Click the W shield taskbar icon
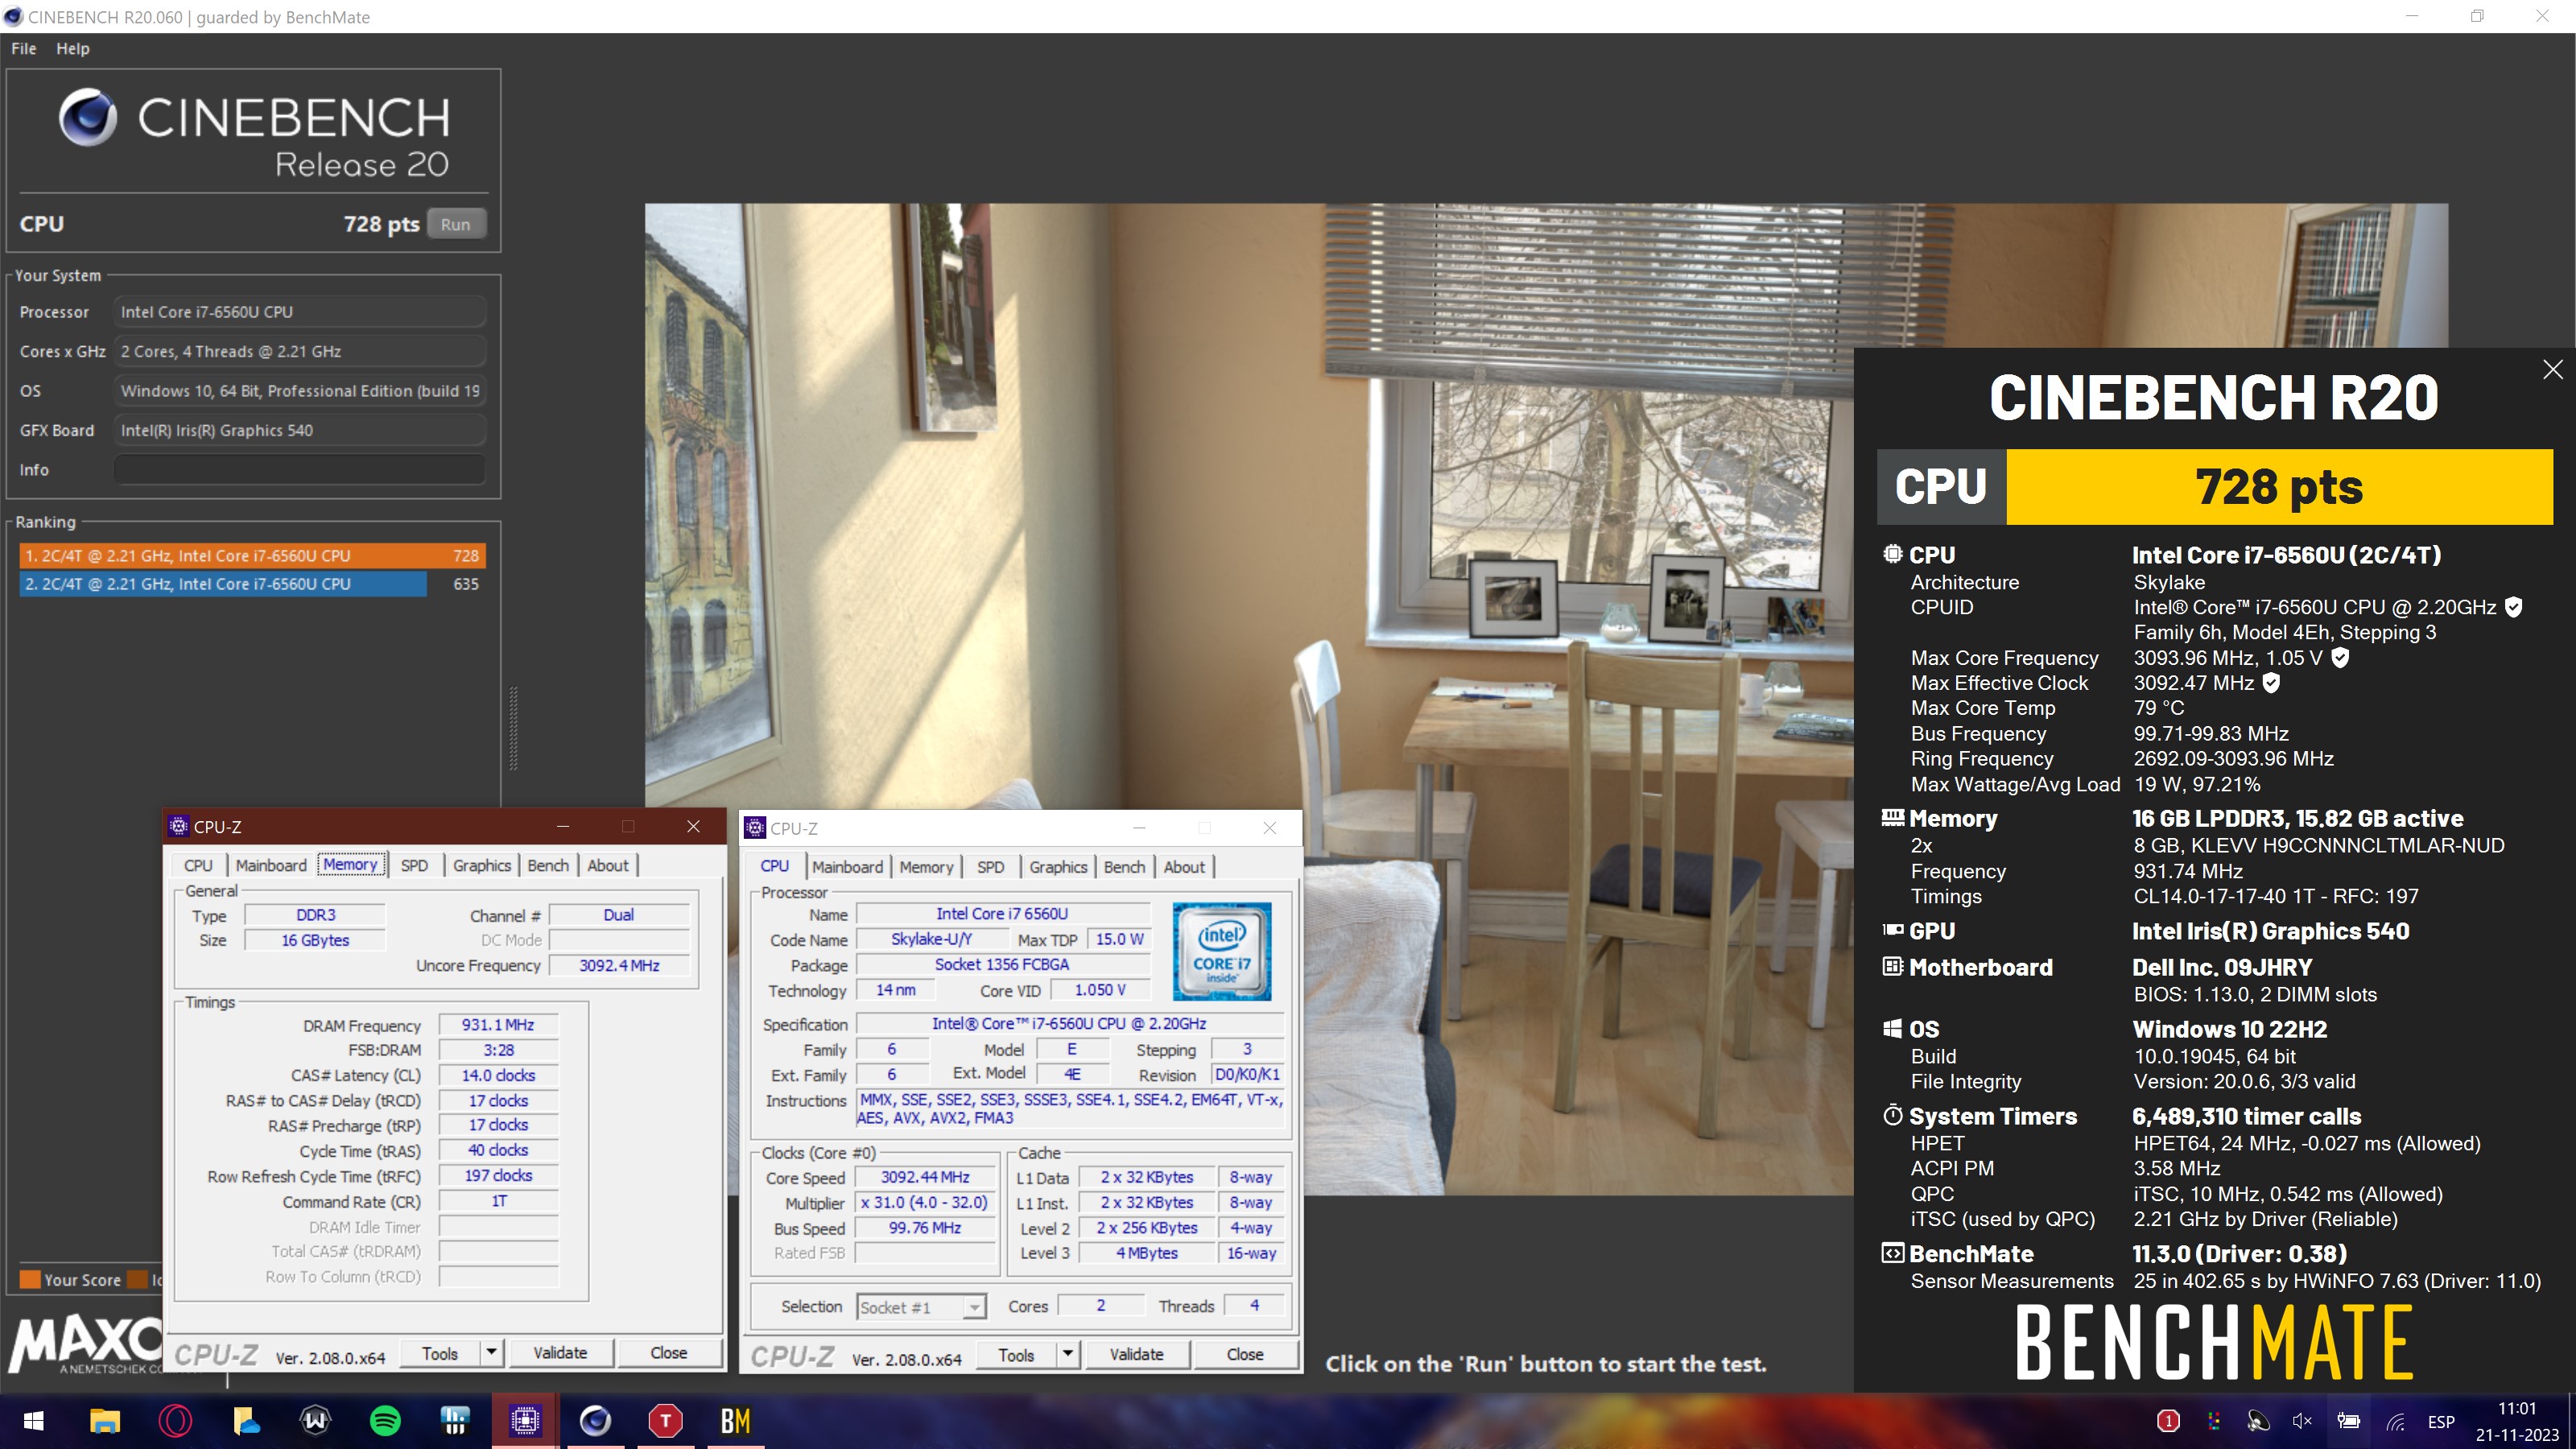The width and height of the screenshot is (2576, 1449). pos(315,1421)
